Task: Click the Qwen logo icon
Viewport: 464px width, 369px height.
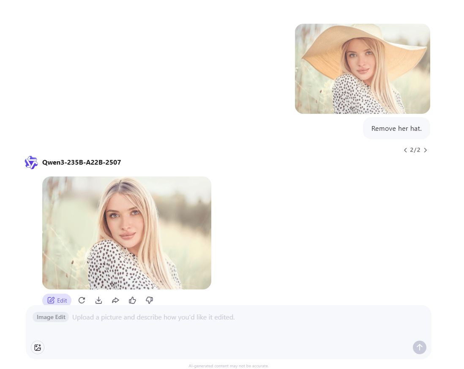Action: point(31,162)
